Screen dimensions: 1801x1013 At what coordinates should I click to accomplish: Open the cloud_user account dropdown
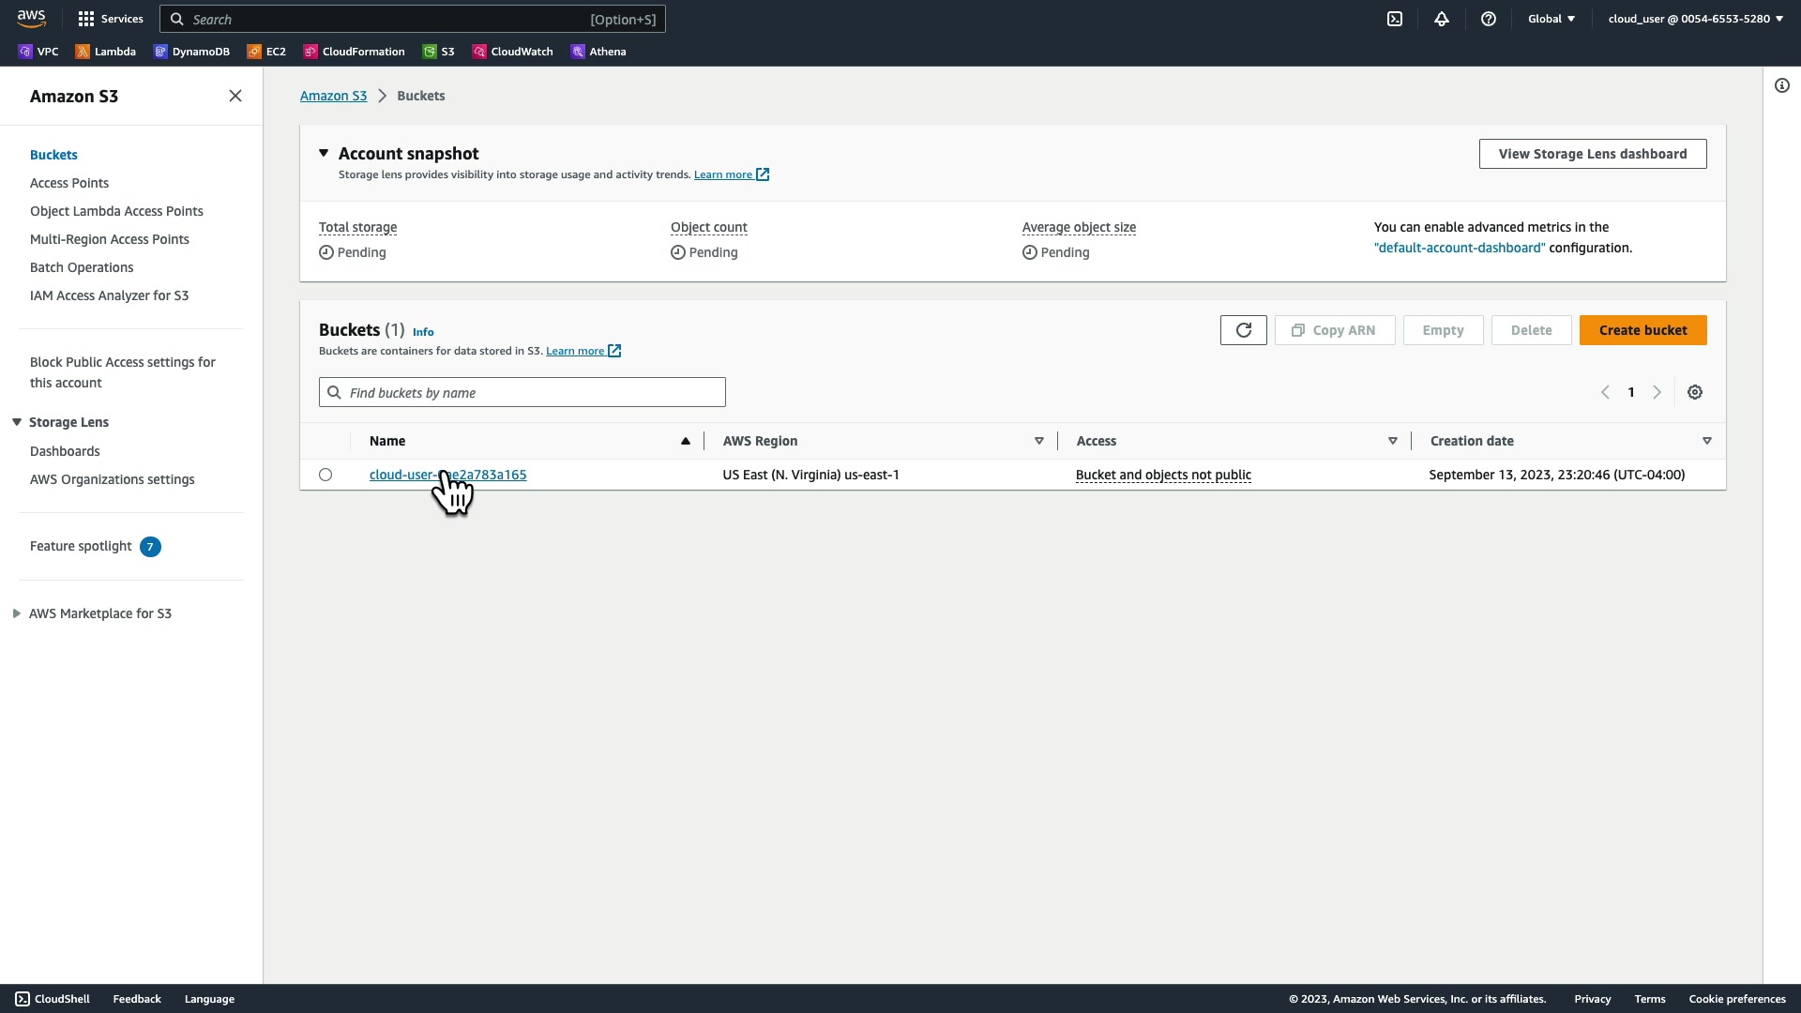click(x=1695, y=19)
